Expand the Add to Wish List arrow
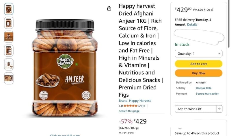 (x=219, y=109)
